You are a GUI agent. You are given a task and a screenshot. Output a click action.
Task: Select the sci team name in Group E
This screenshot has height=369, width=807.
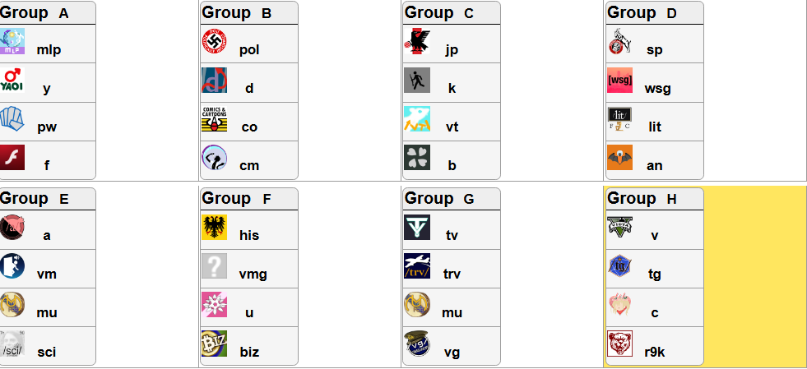coord(46,352)
